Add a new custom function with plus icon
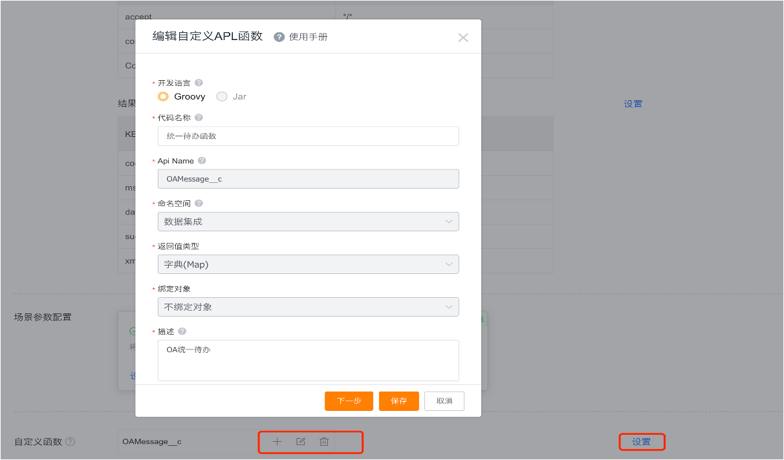Image resolution: width=784 pixels, height=460 pixels. coord(277,442)
